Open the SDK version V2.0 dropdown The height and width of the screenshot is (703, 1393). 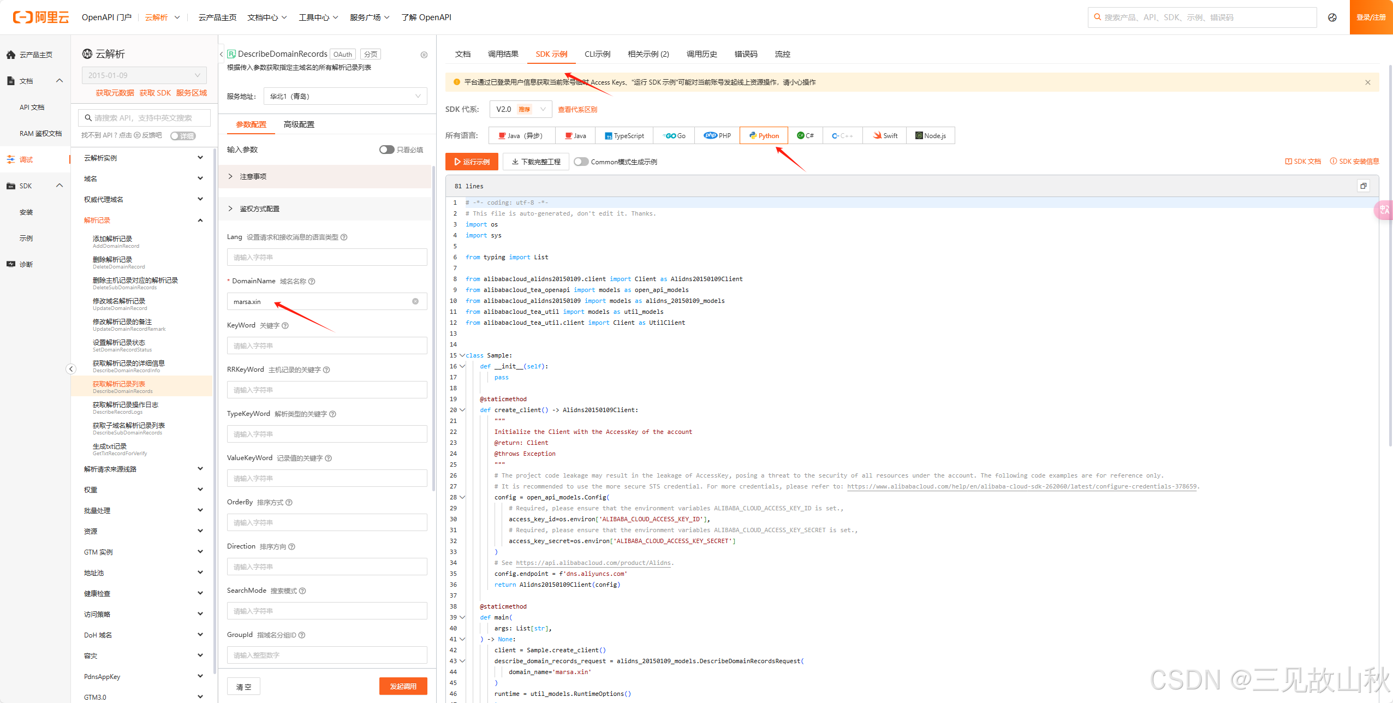[x=520, y=109]
